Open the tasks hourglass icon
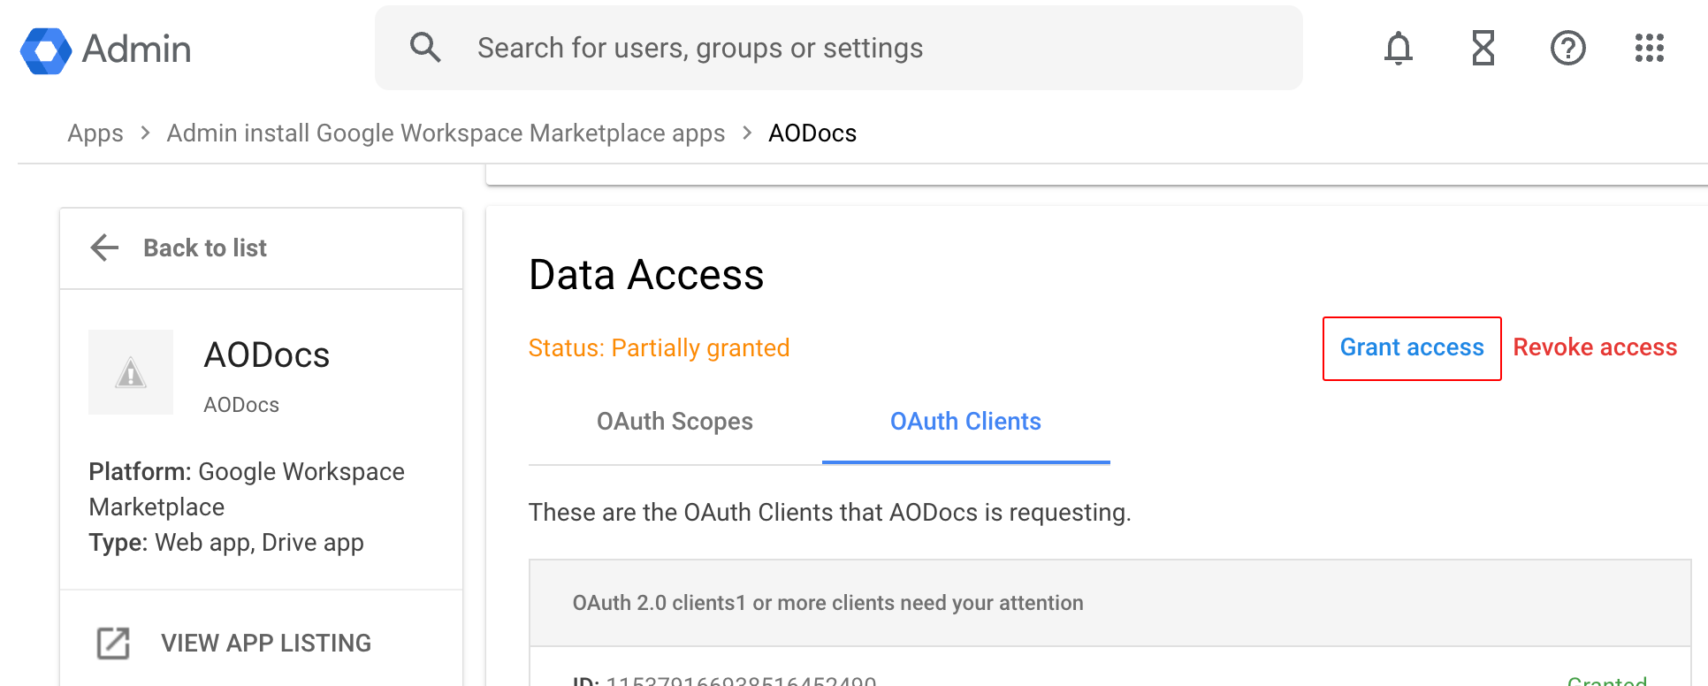1708x686 pixels. point(1483,48)
